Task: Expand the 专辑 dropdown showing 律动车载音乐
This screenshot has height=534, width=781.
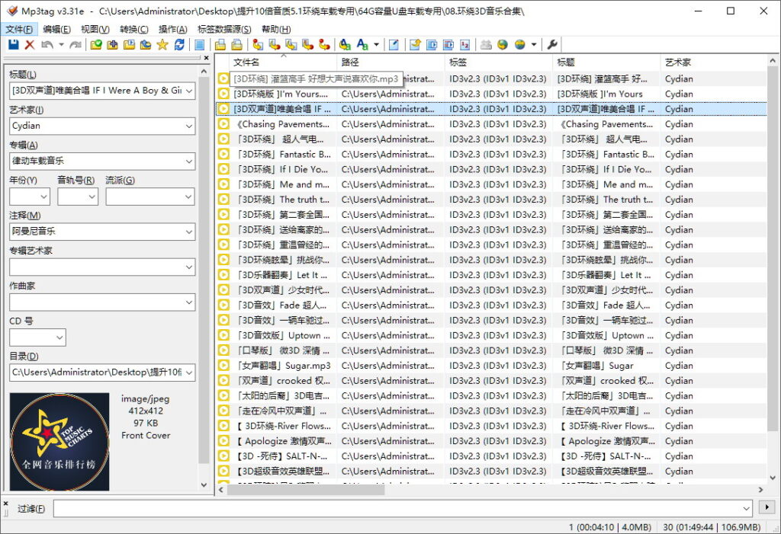Action: tap(188, 161)
